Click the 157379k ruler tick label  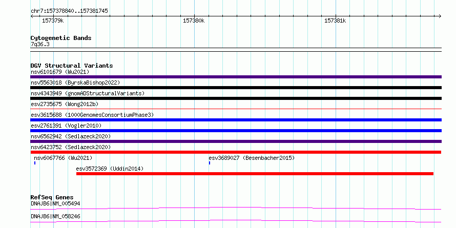[x=53, y=20]
